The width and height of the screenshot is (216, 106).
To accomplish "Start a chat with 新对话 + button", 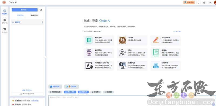I will pyautogui.click(x=25, y=10).
